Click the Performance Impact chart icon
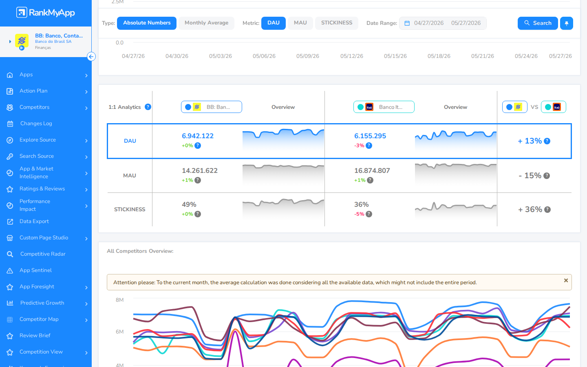 click(x=10, y=206)
